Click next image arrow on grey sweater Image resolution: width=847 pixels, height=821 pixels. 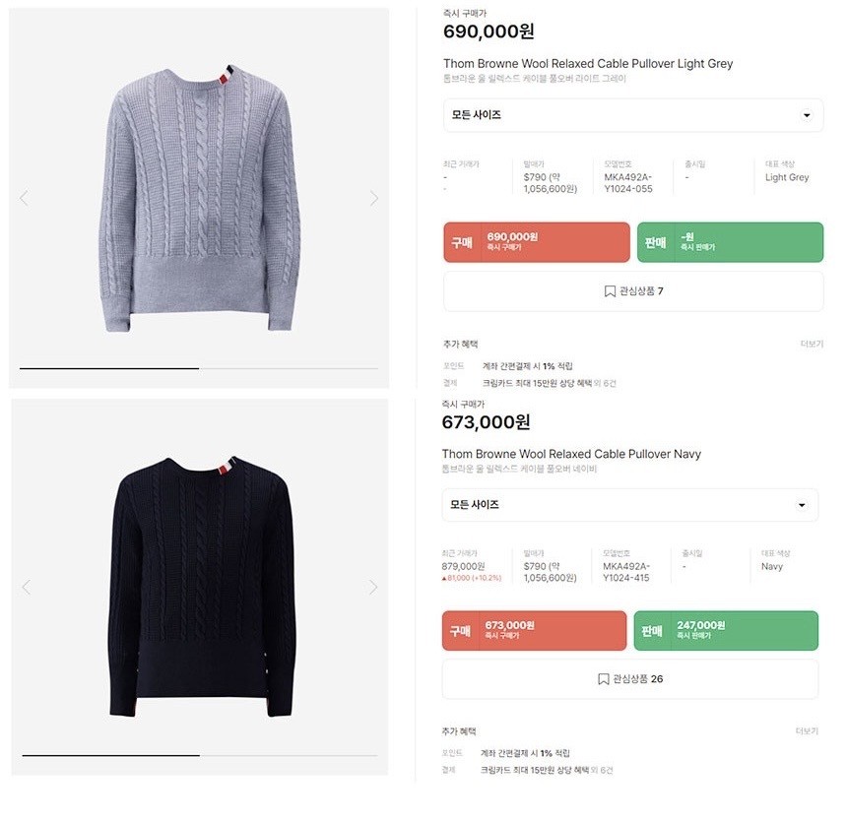click(374, 198)
